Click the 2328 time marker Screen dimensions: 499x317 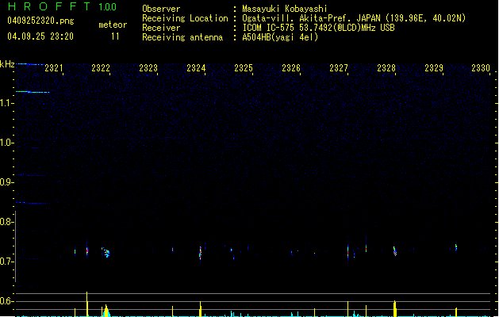(386, 68)
